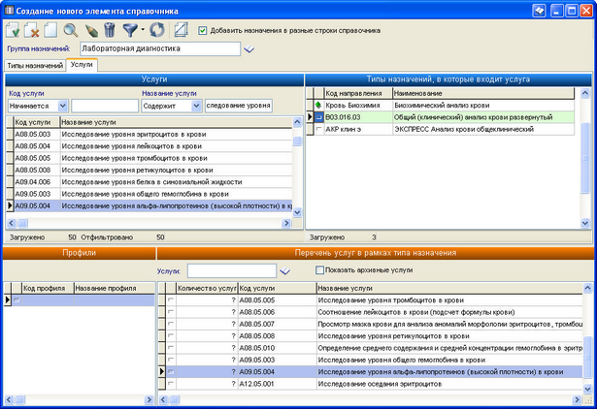Image resolution: width=597 pixels, height=409 pixels.
Task: Check the box in row A08.05.007
Action: [x=171, y=324]
